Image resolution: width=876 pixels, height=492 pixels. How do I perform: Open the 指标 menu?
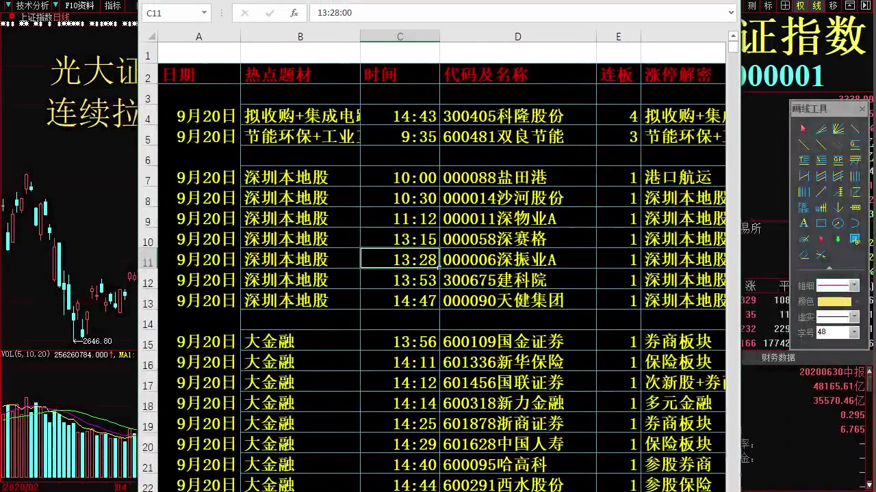click(112, 5)
